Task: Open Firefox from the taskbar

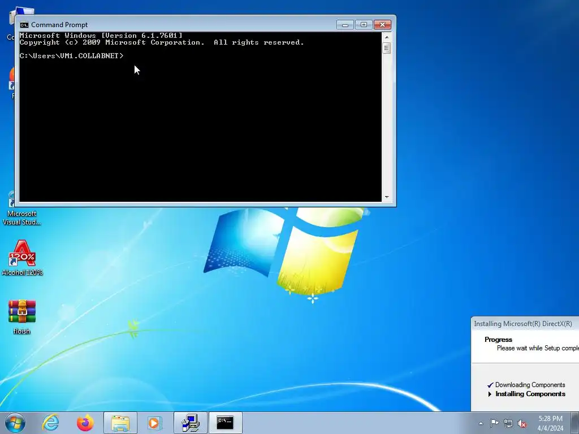Action: tap(85, 423)
